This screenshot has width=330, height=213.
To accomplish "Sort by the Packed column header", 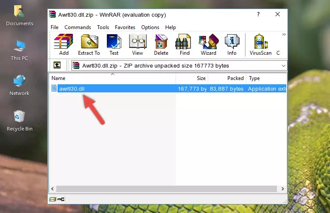I will 227,78.
